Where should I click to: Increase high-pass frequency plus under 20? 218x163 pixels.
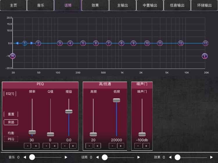97,146
